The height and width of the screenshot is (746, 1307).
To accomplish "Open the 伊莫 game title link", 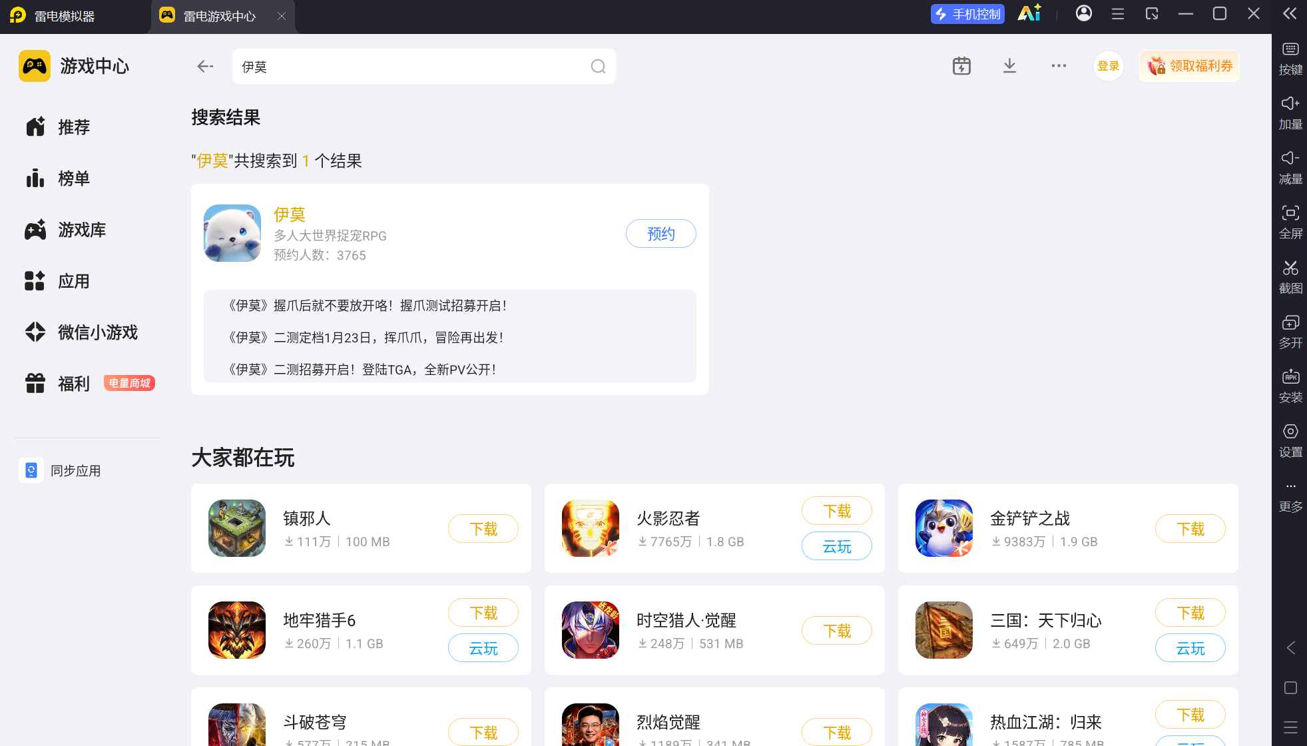I will (x=290, y=214).
